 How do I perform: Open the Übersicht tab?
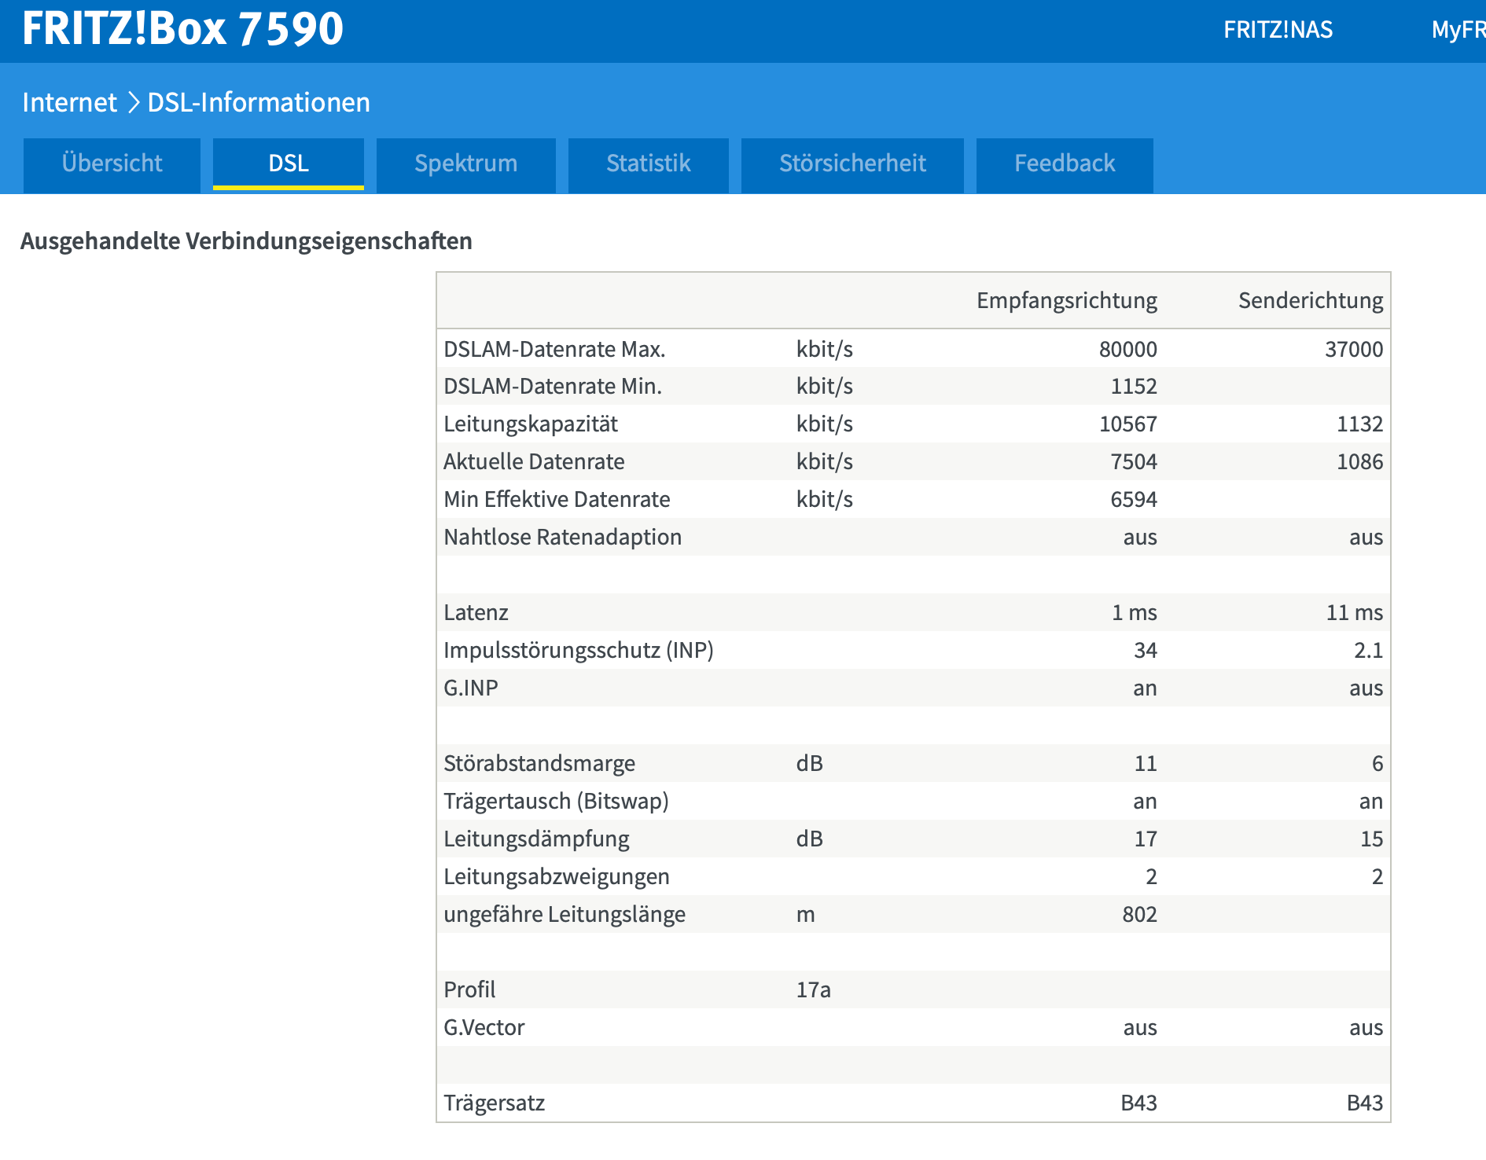coord(112,164)
